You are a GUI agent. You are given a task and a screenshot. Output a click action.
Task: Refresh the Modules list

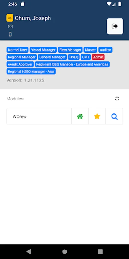click(x=117, y=99)
